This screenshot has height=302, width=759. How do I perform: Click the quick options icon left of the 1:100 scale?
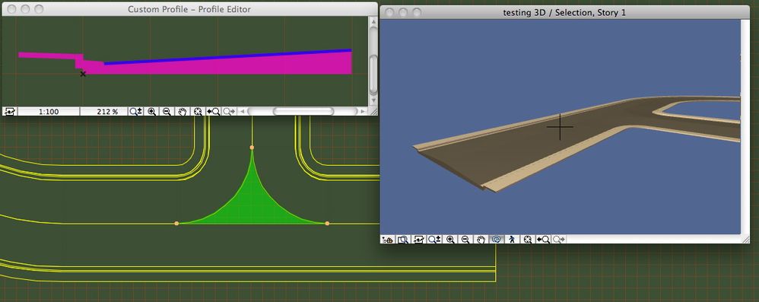(9, 111)
